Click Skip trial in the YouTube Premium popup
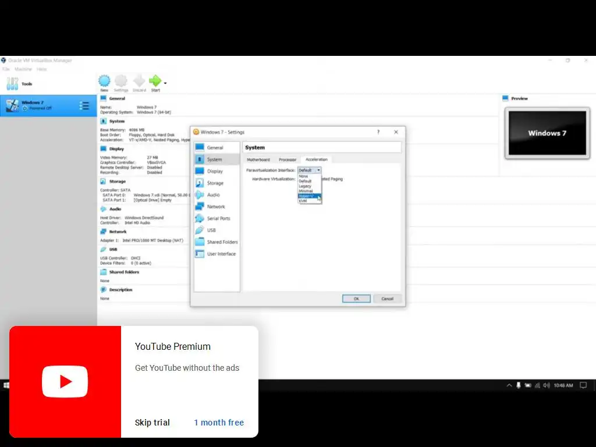 (x=152, y=423)
